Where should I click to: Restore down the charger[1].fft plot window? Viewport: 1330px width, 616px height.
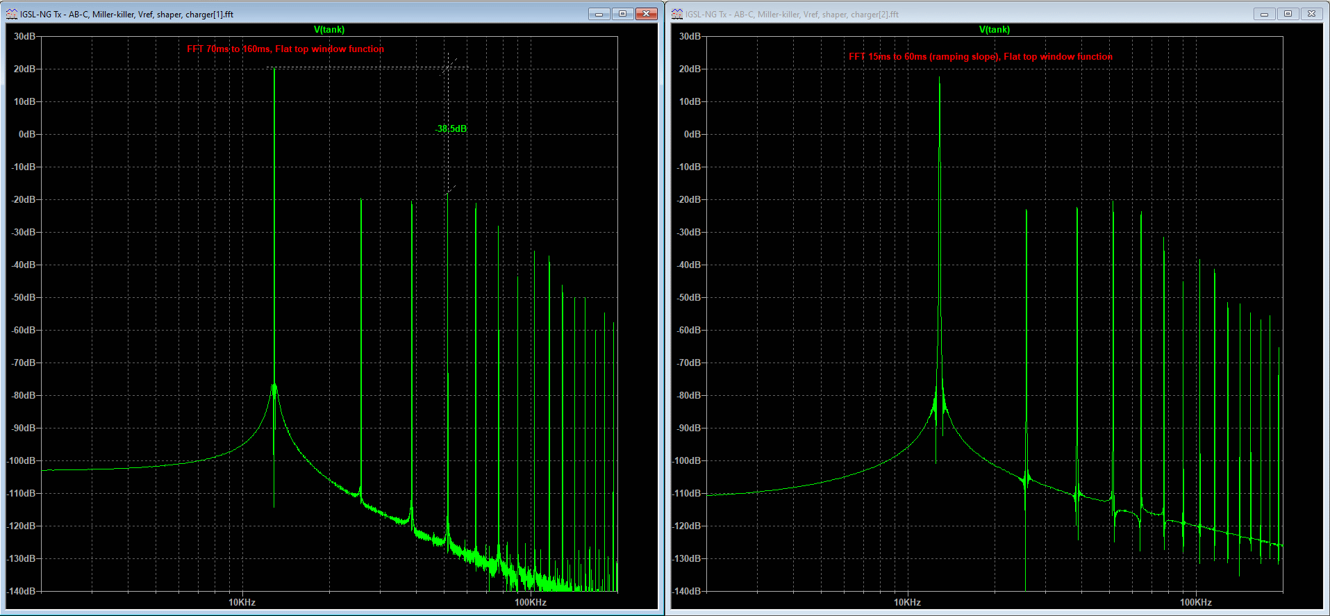point(622,14)
